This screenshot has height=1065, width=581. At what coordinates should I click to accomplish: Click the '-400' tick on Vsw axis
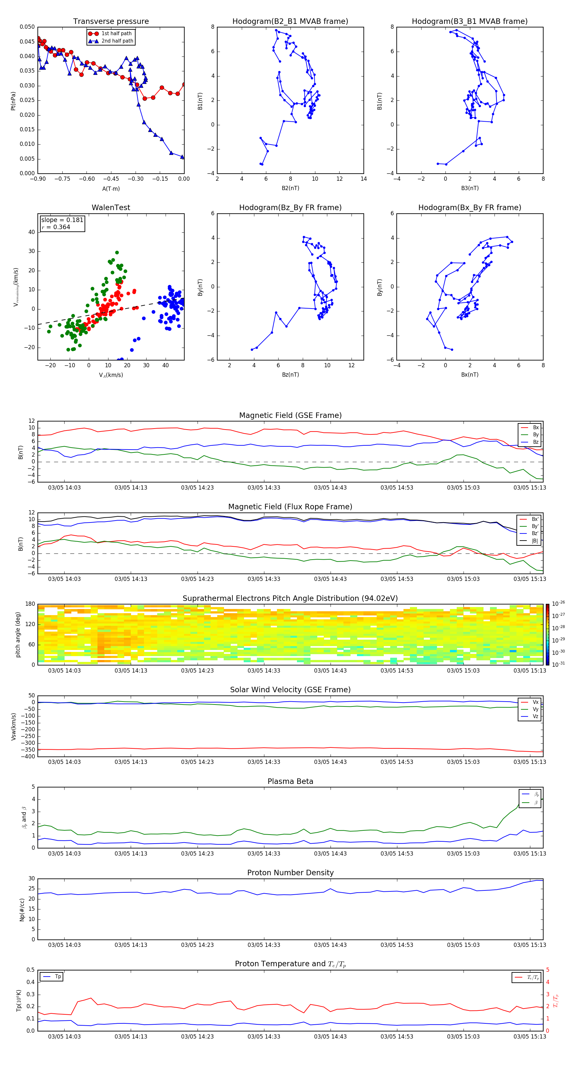(x=28, y=757)
